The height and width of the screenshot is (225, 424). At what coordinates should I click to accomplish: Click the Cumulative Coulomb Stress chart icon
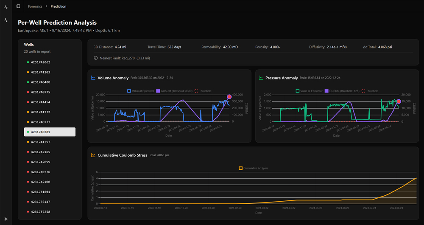(x=93, y=155)
